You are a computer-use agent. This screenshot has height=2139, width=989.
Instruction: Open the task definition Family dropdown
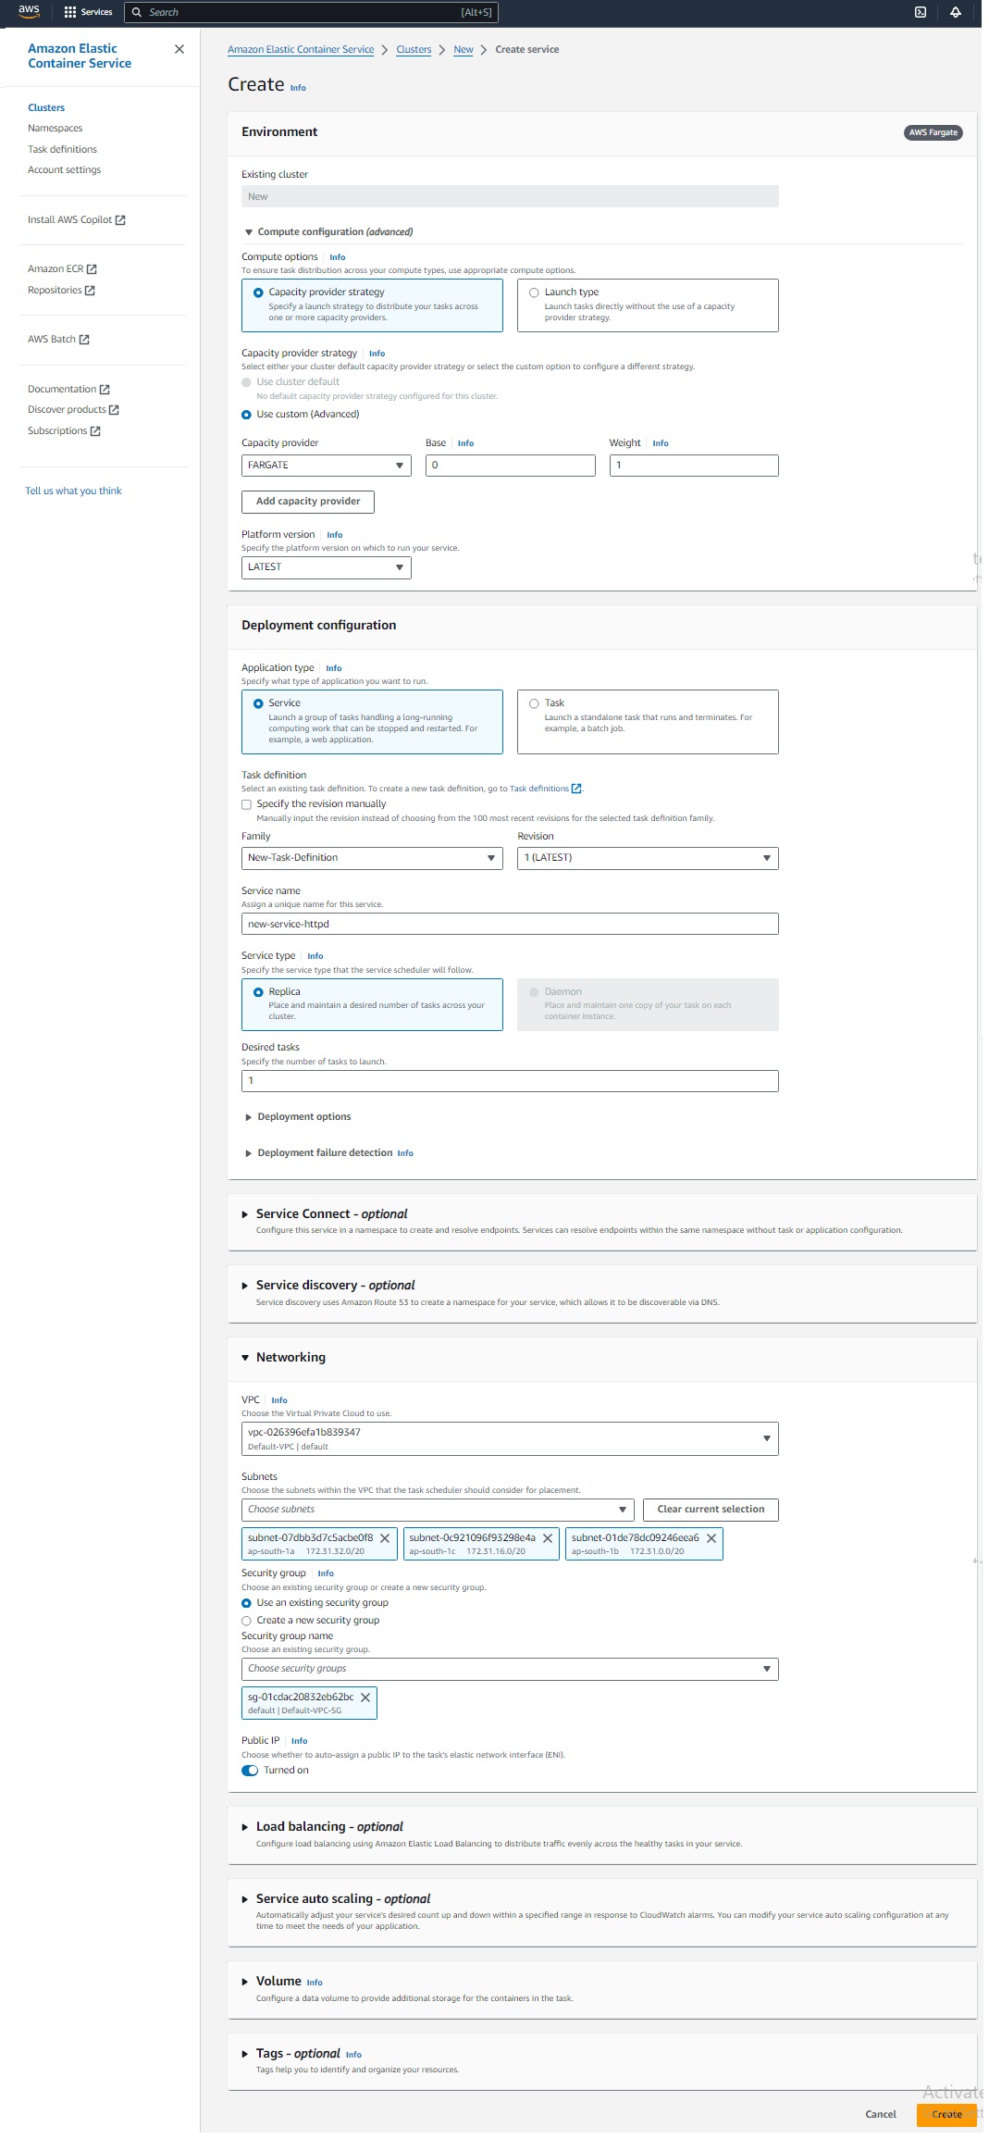click(x=371, y=858)
